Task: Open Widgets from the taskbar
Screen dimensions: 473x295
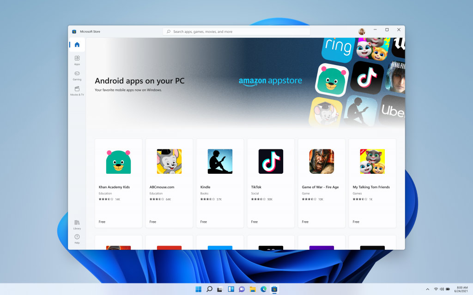Action: 231,289
